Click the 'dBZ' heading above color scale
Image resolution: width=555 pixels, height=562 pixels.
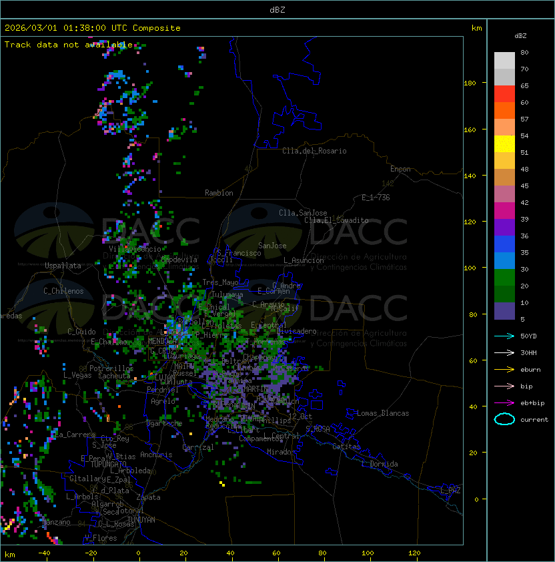point(520,36)
